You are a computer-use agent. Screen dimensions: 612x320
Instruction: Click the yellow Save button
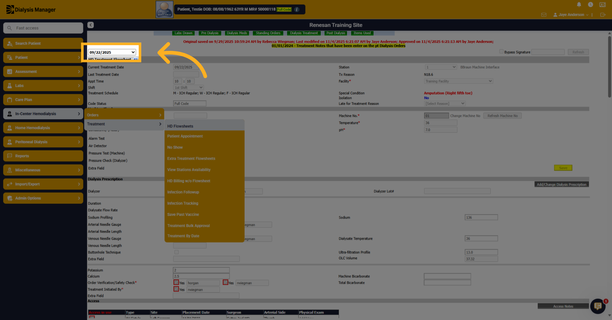[x=563, y=168]
